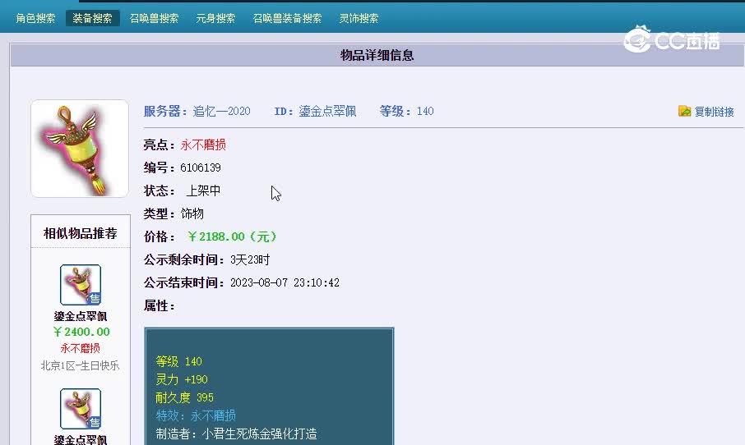Click 鎏金点翠佩 name above ￥2400.00
Viewport: 745px width, 445px height.
(x=81, y=316)
